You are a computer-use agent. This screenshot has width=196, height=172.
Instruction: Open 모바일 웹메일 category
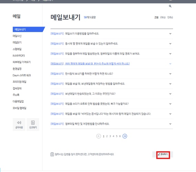tap(19, 108)
